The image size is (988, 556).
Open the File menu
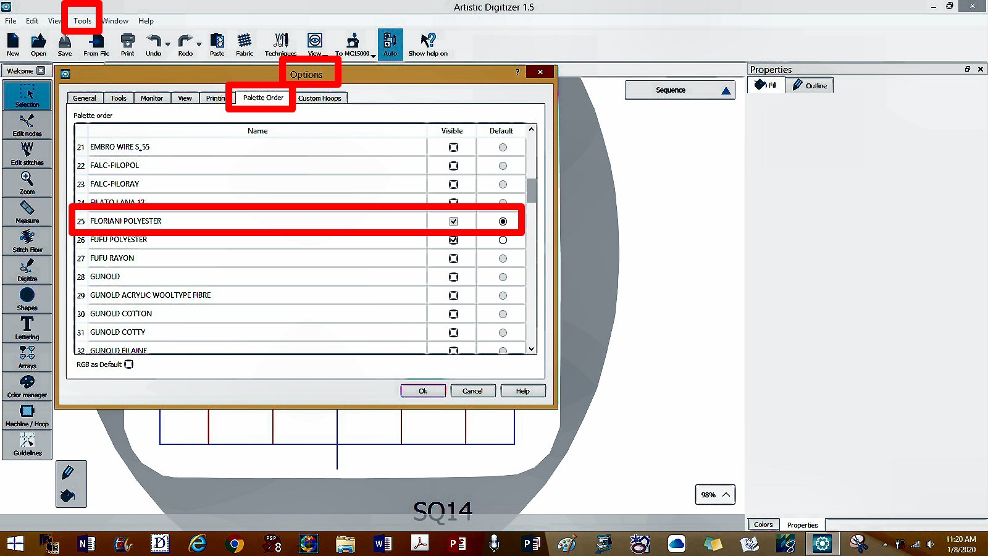tap(10, 20)
